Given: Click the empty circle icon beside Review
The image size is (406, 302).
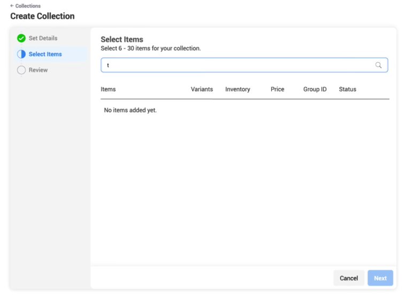Looking at the screenshot, I should coord(21,70).
